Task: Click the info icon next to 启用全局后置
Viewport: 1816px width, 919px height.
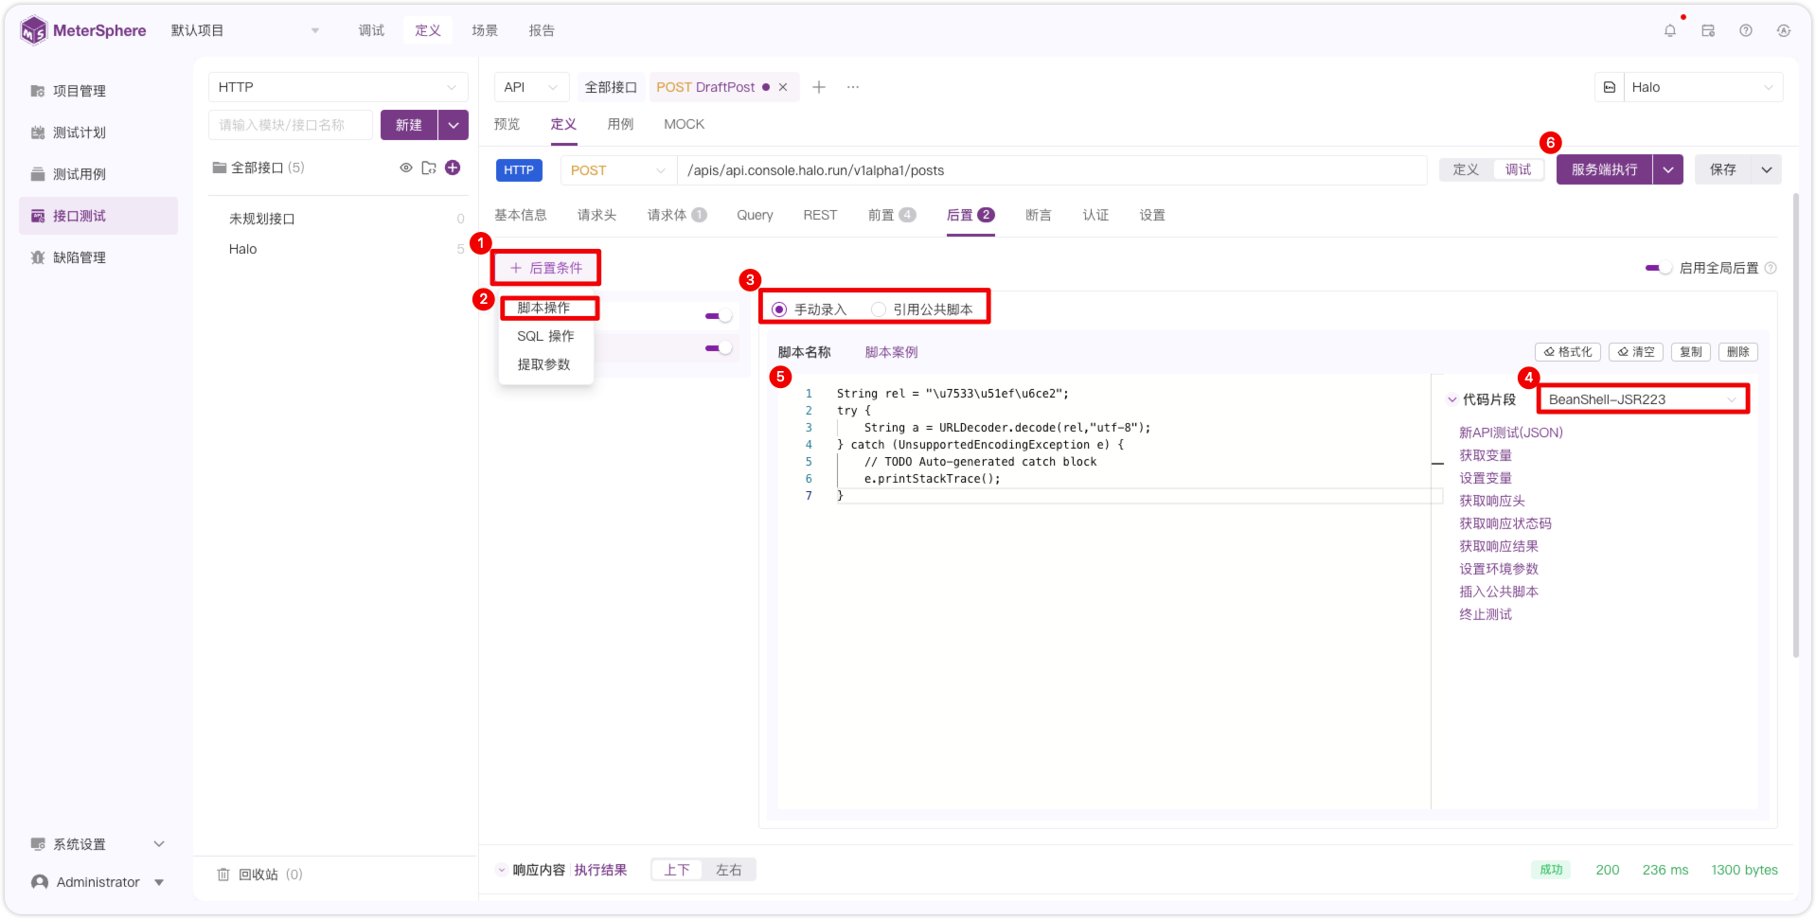Action: coord(1771,268)
